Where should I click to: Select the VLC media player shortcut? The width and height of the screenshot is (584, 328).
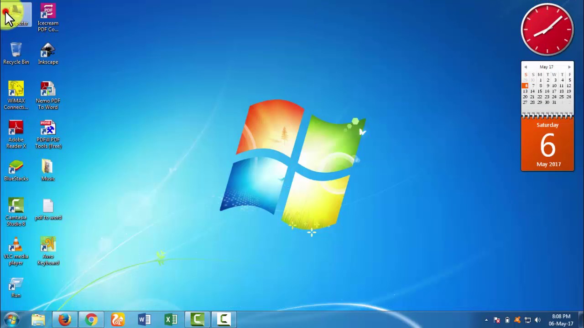(16, 251)
